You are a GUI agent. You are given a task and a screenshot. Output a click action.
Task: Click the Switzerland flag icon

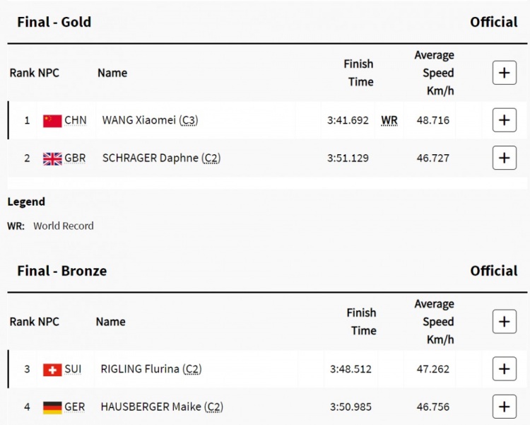[x=52, y=370]
